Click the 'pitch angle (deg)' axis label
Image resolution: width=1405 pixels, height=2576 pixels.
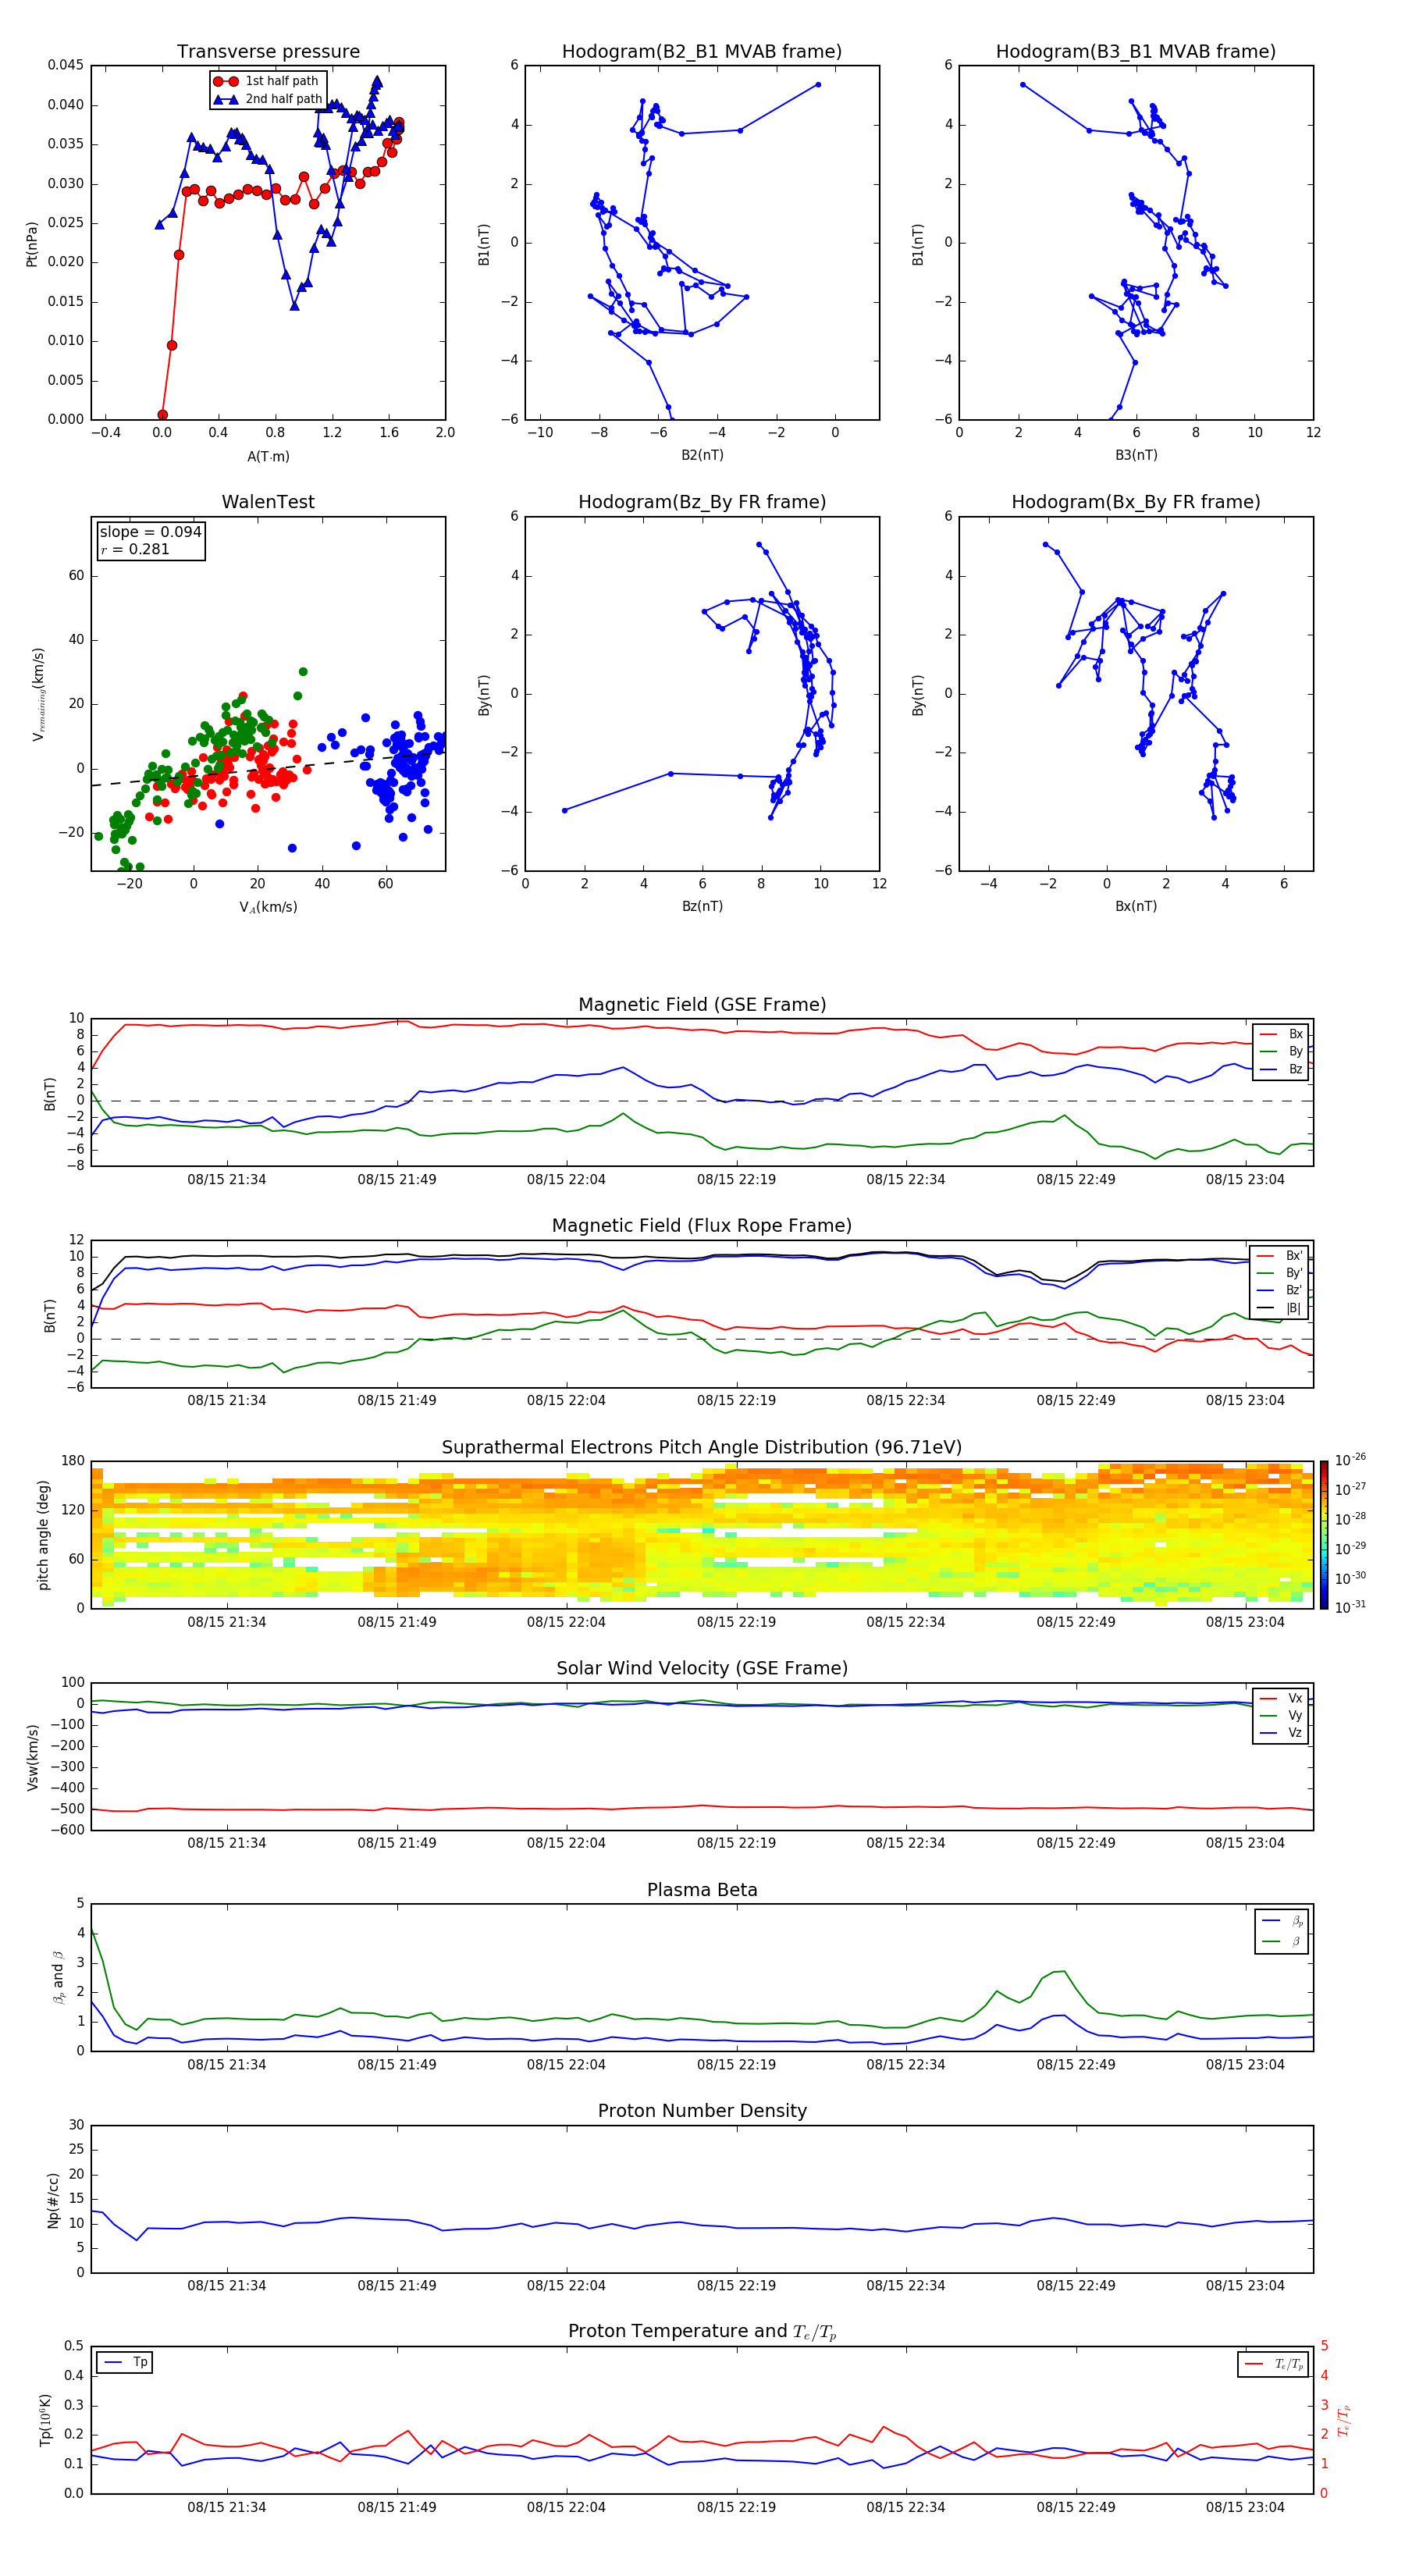(43, 1535)
